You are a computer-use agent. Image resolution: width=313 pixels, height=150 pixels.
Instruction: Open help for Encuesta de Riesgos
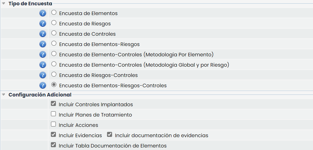42,23
